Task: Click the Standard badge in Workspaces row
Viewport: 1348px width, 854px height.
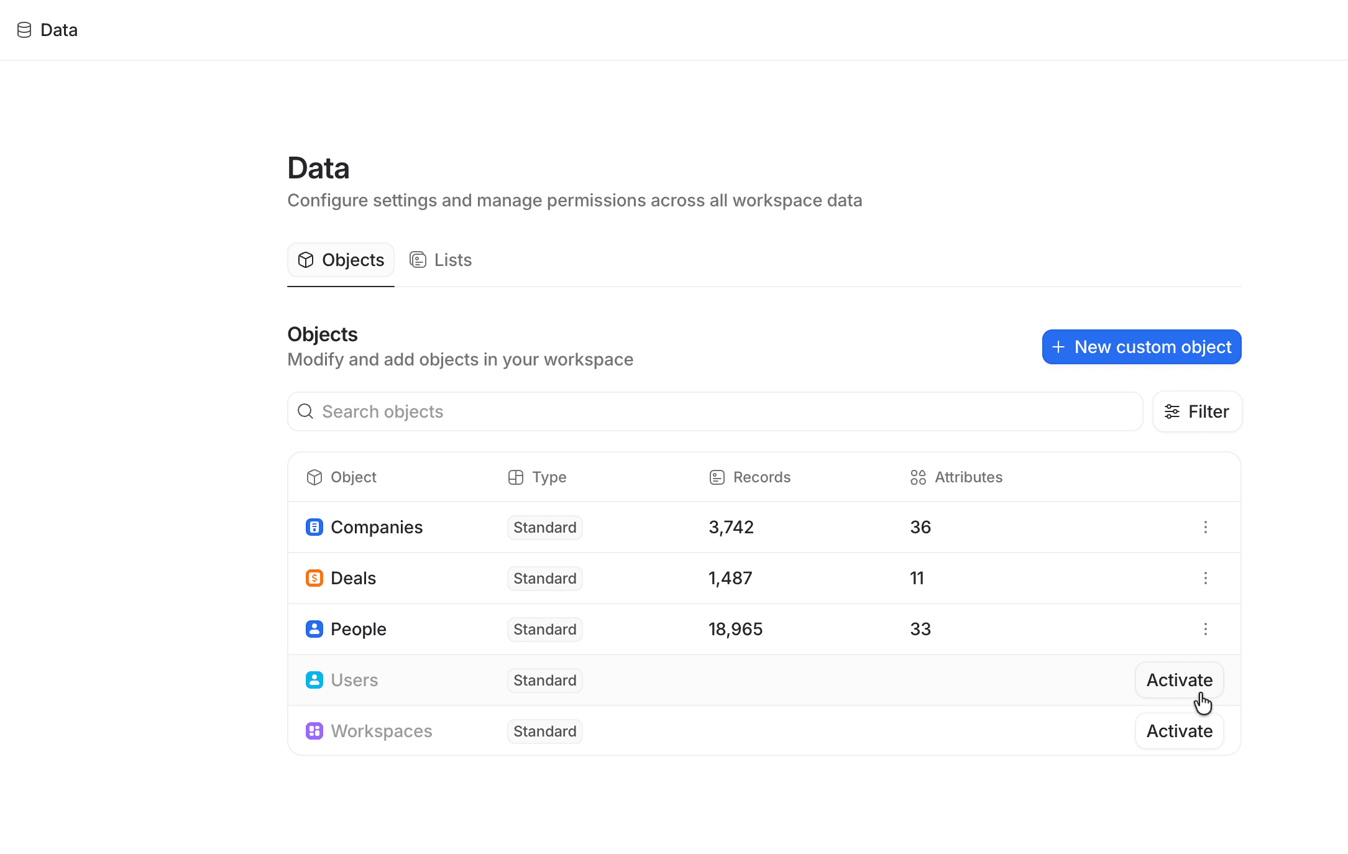Action: (545, 731)
